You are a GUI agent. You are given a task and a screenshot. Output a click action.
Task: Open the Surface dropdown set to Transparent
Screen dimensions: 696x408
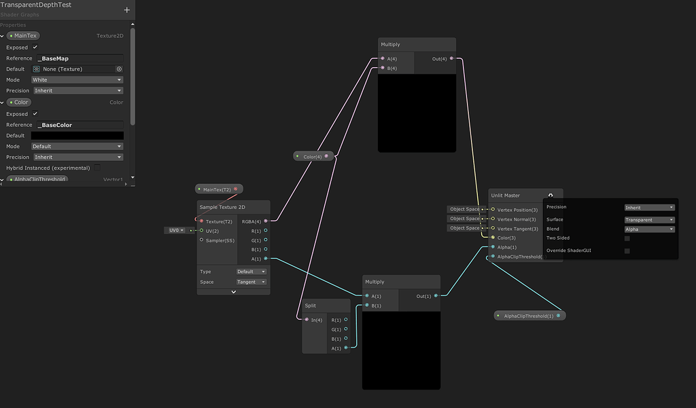click(x=648, y=219)
